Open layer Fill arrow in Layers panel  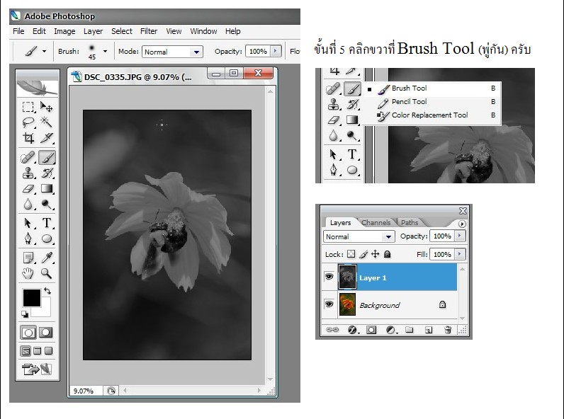pos(460,254)
